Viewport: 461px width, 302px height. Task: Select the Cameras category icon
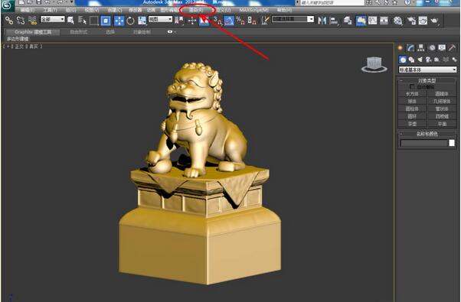pyautogui.click(x=429, y=60)
